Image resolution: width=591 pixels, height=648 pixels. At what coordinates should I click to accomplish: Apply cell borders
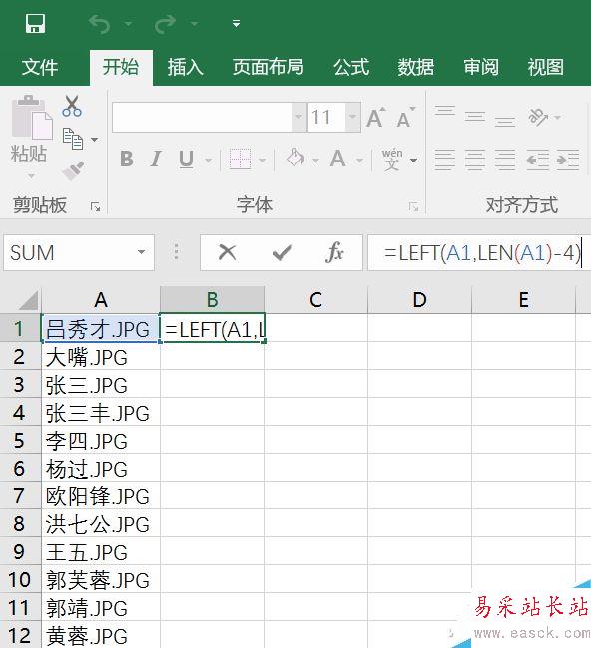pos(240,160)
